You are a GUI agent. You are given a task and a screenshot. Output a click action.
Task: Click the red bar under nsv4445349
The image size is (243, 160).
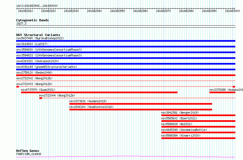[198, 132]
